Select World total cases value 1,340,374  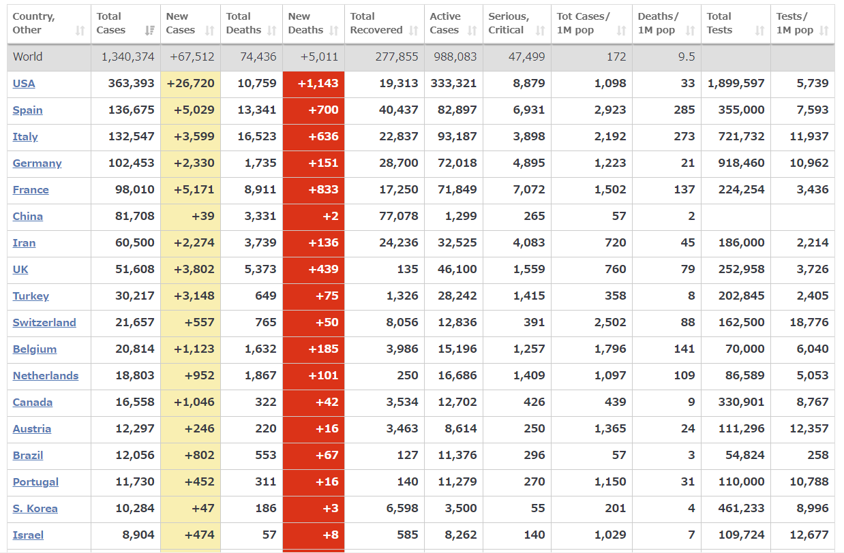click(x=128, y=57)
